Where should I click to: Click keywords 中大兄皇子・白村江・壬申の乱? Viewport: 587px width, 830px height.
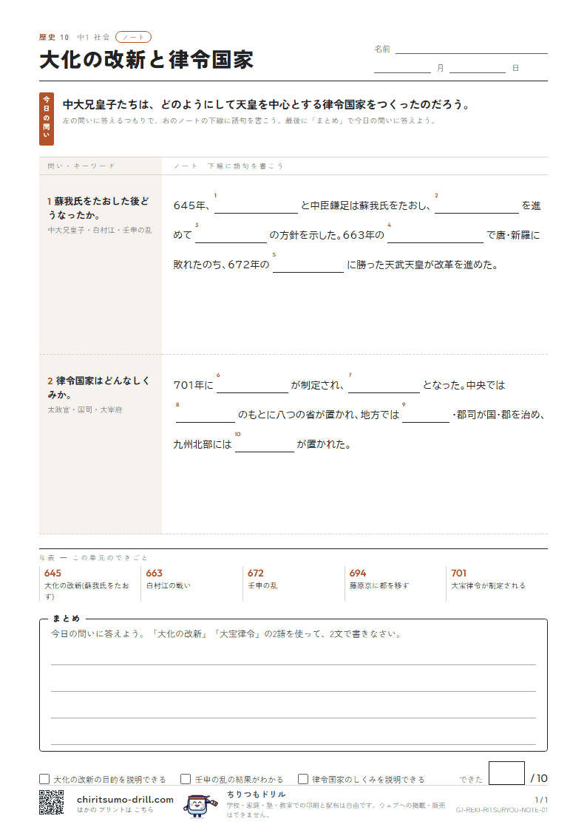(100, 231)
